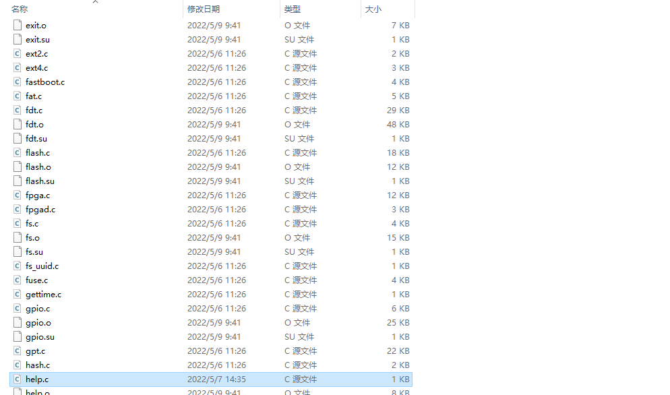670x395 pixels.
Task: Select the file name gpio.c
Action: (38, 308)
